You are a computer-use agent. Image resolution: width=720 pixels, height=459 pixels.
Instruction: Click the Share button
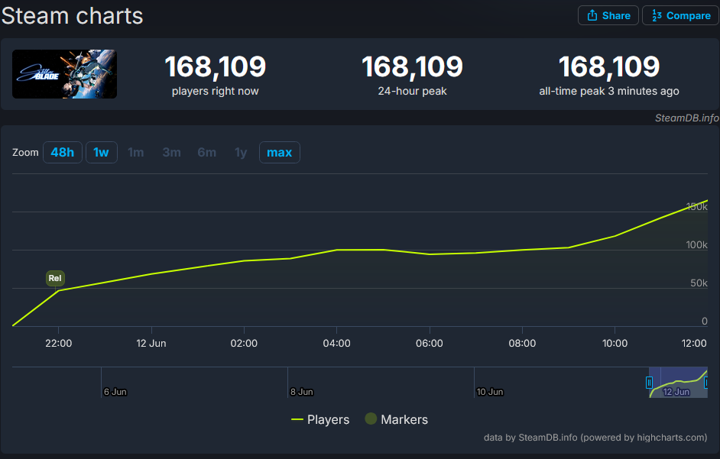point(608,15)
